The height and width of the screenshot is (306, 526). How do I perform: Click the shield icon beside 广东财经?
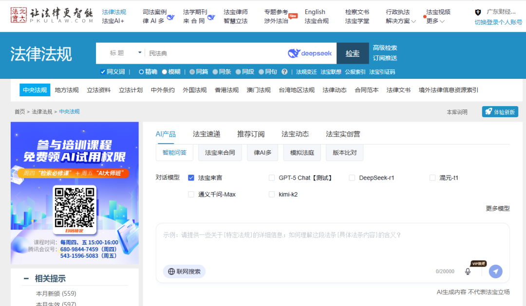(x=478, y=12)
